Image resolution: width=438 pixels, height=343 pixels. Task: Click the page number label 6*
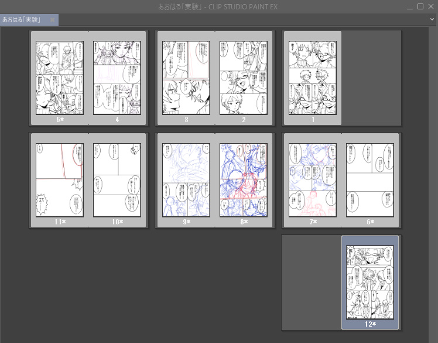tap(371, 222)
